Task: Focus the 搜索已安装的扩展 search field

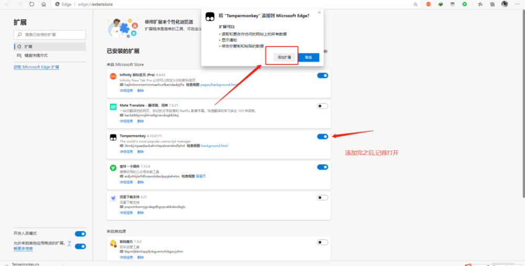Action: pyautogui.click(x=49, y=35)
